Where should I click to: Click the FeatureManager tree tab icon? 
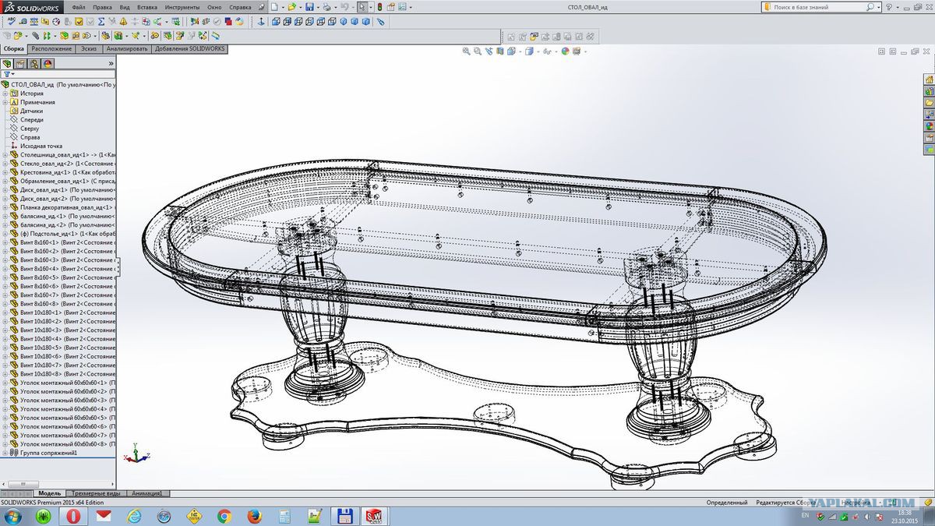click(7, 64)
